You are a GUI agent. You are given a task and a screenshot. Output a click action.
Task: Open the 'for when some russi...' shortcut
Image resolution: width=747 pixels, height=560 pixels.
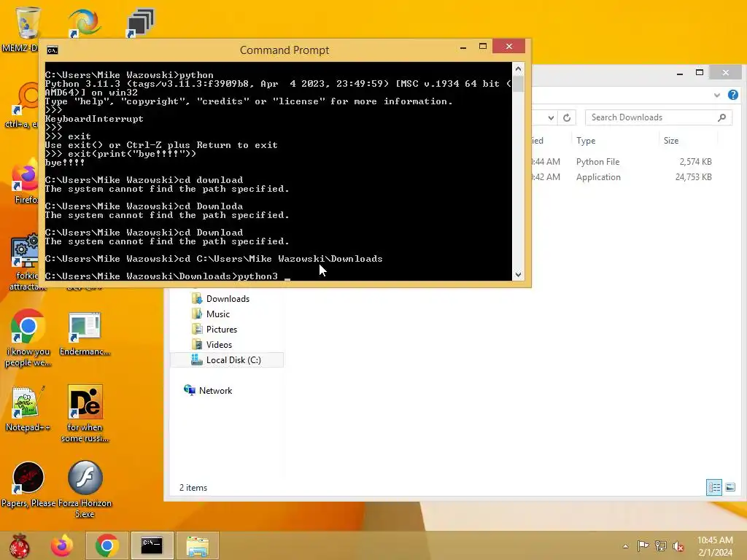coord(85,413)
